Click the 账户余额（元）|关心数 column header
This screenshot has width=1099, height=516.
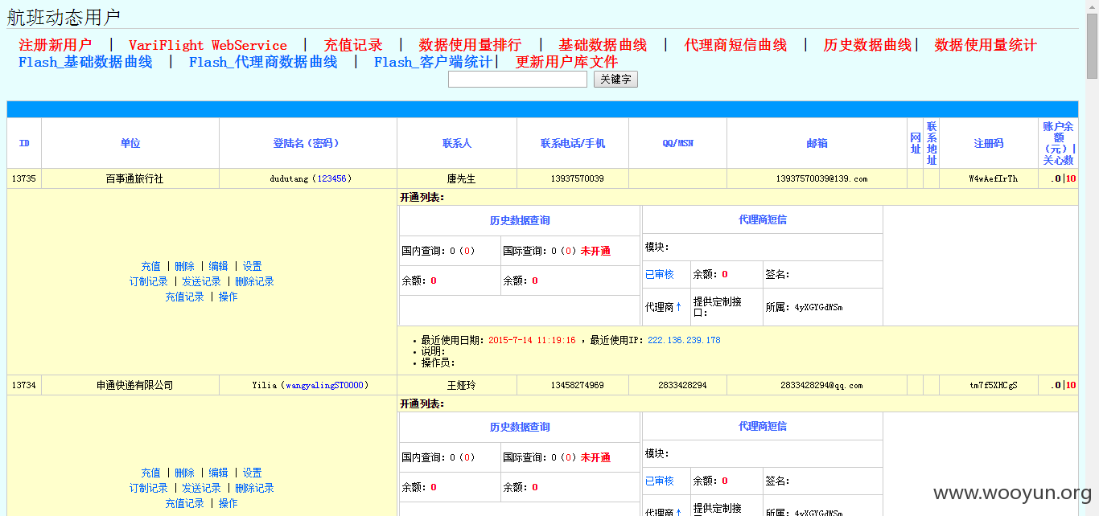point(1059,143)
